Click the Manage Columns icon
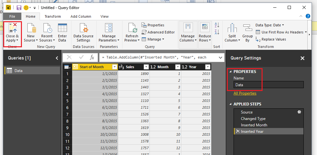Screen dimensions: 317x155 [187, 27]
